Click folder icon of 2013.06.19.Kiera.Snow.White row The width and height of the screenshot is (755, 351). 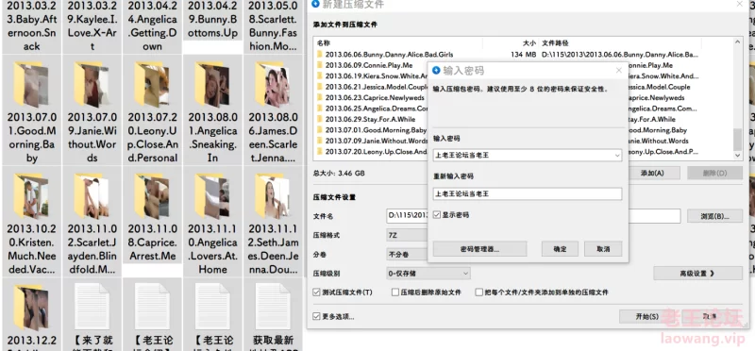(x=319, y=76)
